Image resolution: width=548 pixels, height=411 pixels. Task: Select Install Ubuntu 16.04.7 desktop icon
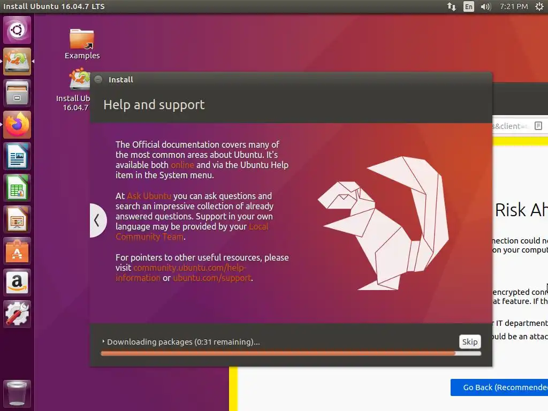[73, 90]
